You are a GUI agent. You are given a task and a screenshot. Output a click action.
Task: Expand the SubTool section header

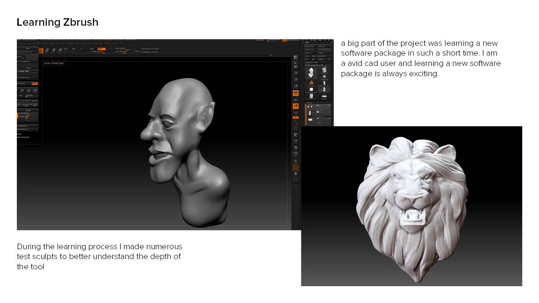coord(310,102)
